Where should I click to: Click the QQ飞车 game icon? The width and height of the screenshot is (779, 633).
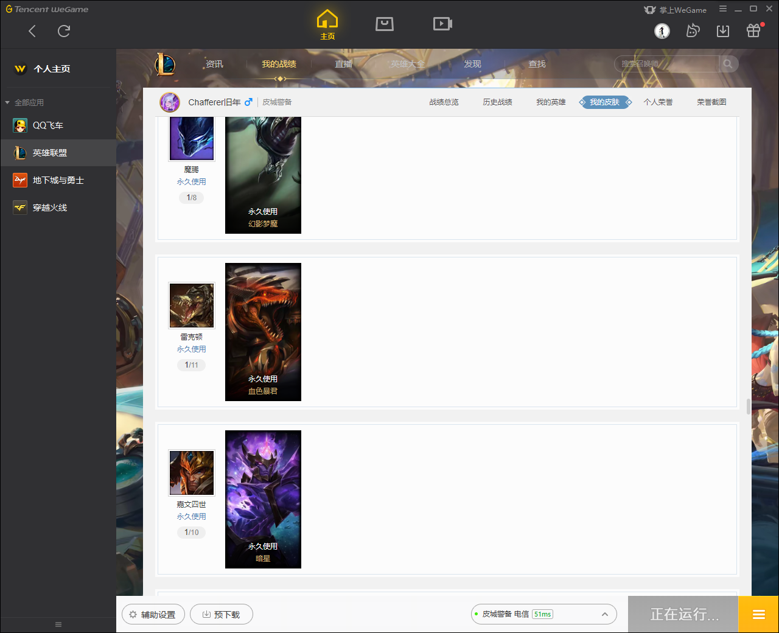20,125
